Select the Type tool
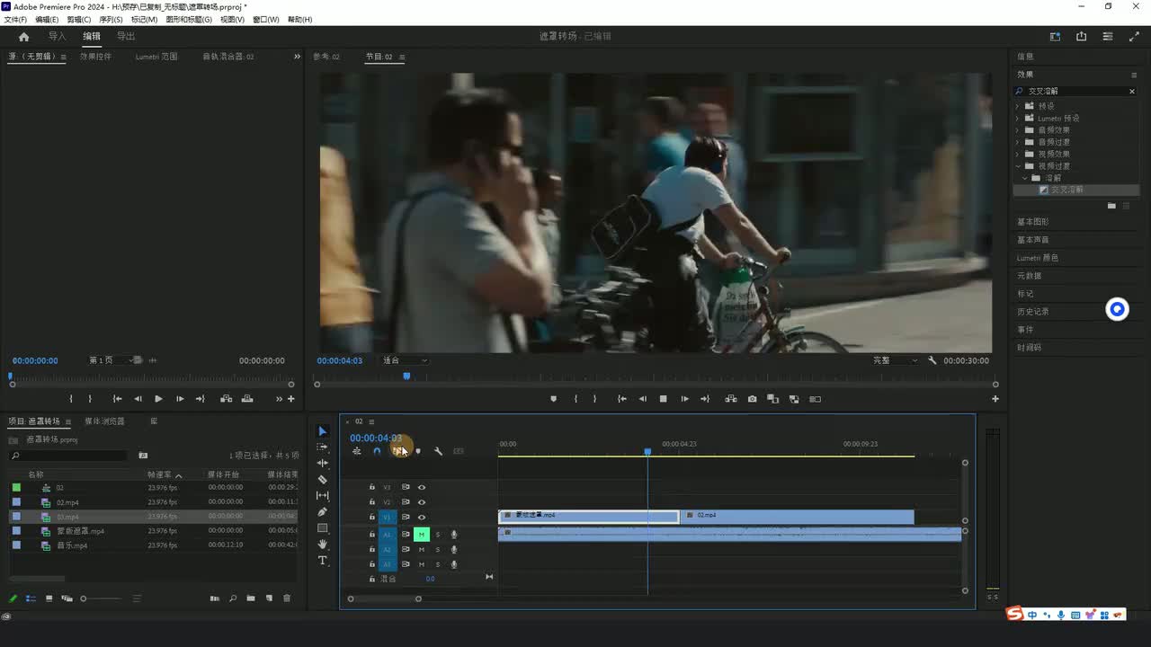The height and width of the screenshot is (647, 1151). [x=323, y=561]
